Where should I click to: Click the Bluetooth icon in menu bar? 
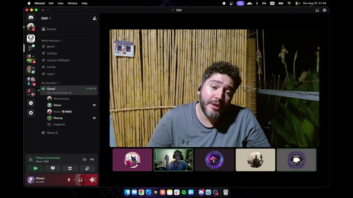257,3
